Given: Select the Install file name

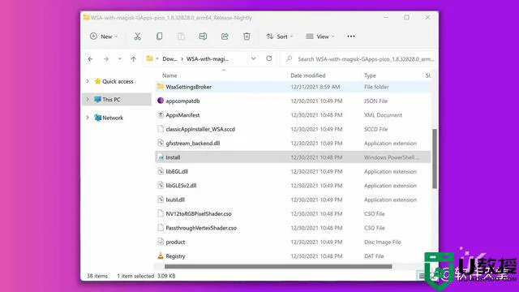Looking at the screenshot, I should point(173,157).
